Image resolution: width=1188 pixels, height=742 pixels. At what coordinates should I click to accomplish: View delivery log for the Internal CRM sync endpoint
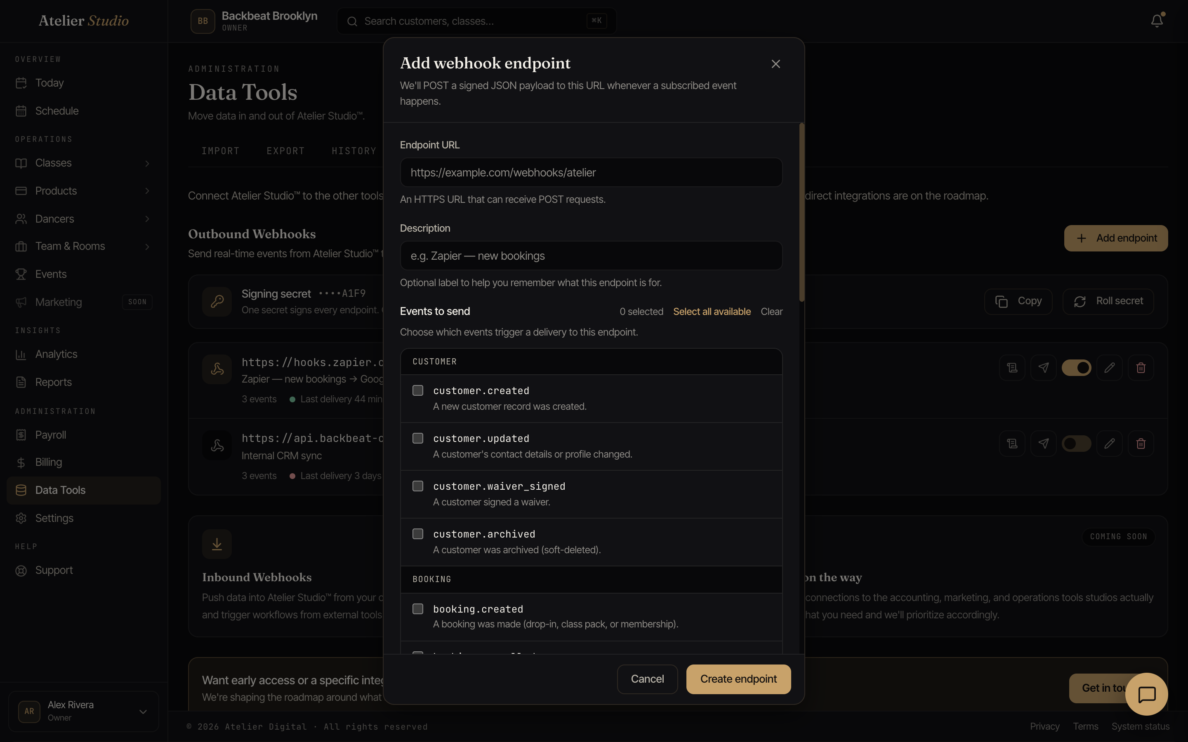[1012, 444]
